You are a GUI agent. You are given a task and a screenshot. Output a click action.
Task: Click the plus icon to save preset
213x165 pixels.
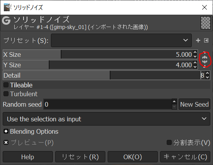(x=198, y=41)
